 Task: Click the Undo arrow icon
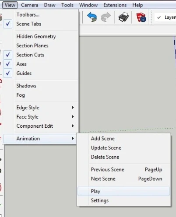[x=92, y=17]
